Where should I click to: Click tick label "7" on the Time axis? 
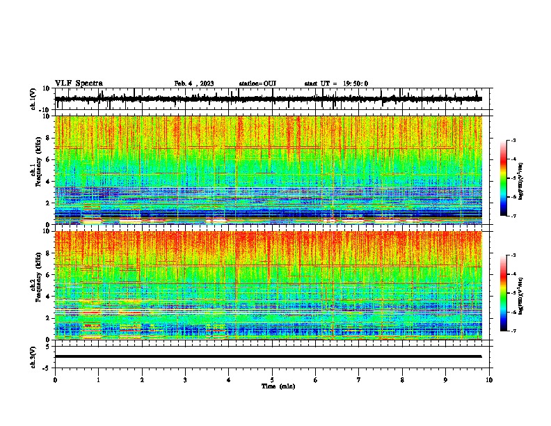(359, 380)
